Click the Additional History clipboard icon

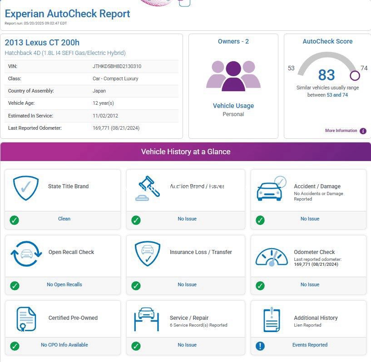(x=272, y=319)
